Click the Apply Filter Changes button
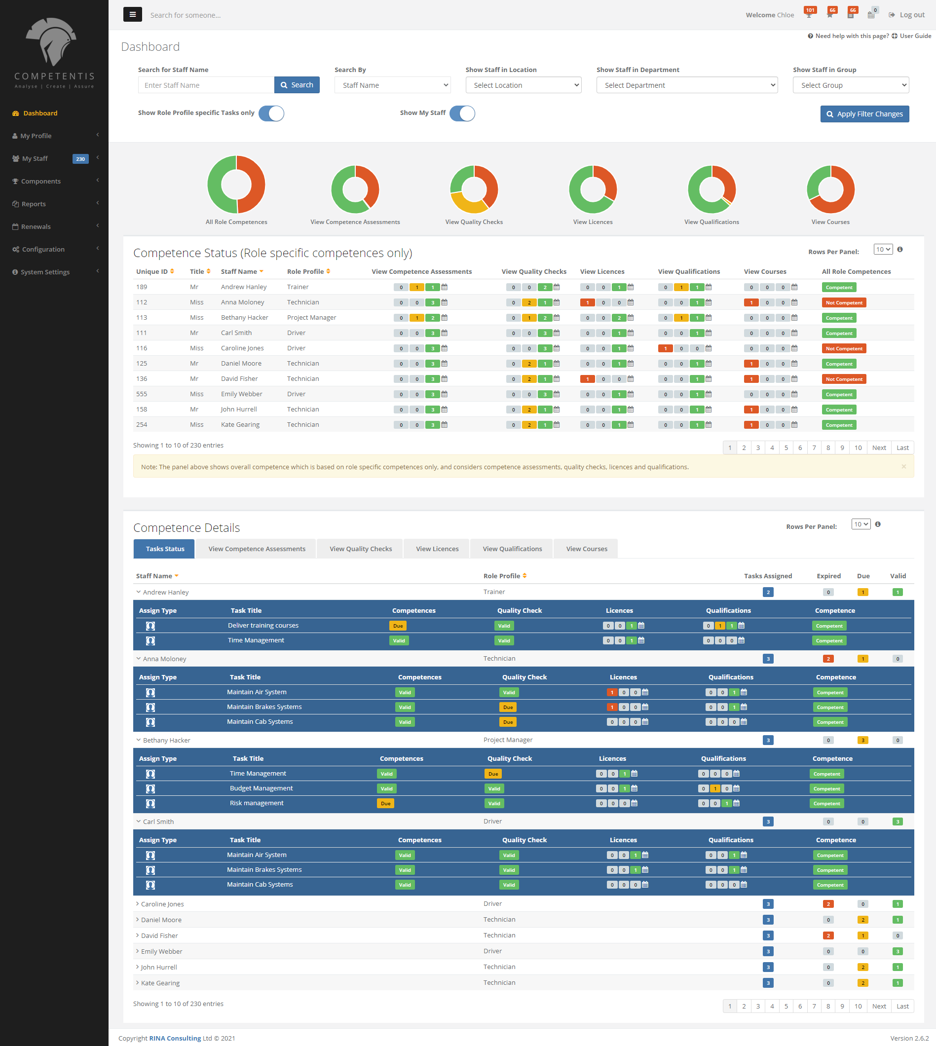Screen dimensions: 936x1046 [x=864, y=114]
